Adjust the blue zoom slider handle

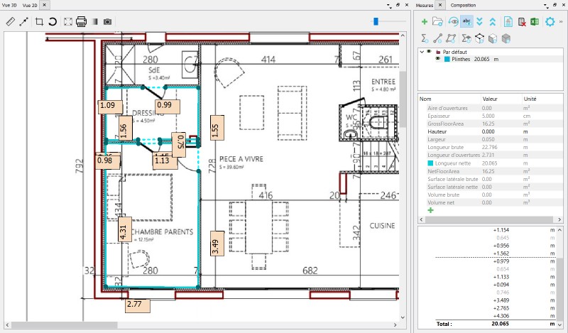coord(376,22)
